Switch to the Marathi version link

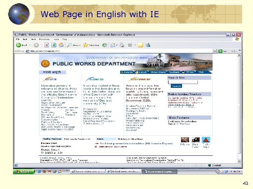coord(52,72)
